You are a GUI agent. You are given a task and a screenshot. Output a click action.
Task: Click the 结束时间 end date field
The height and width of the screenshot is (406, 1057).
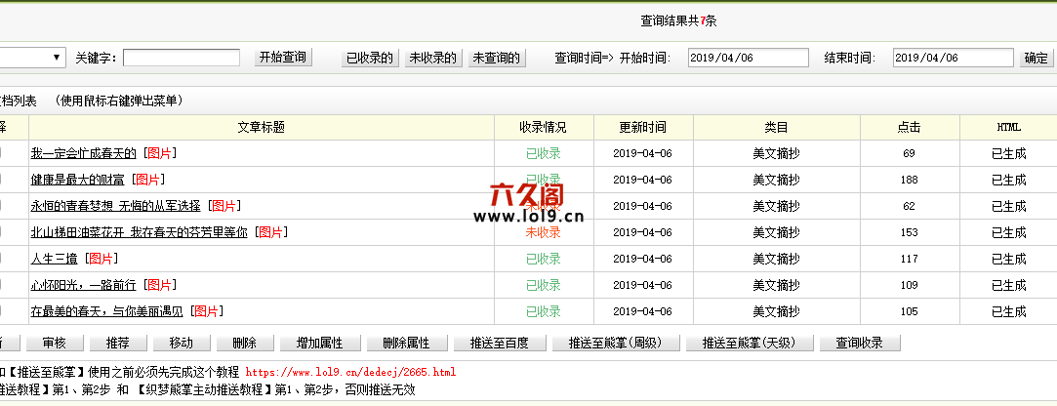point(953,58)
